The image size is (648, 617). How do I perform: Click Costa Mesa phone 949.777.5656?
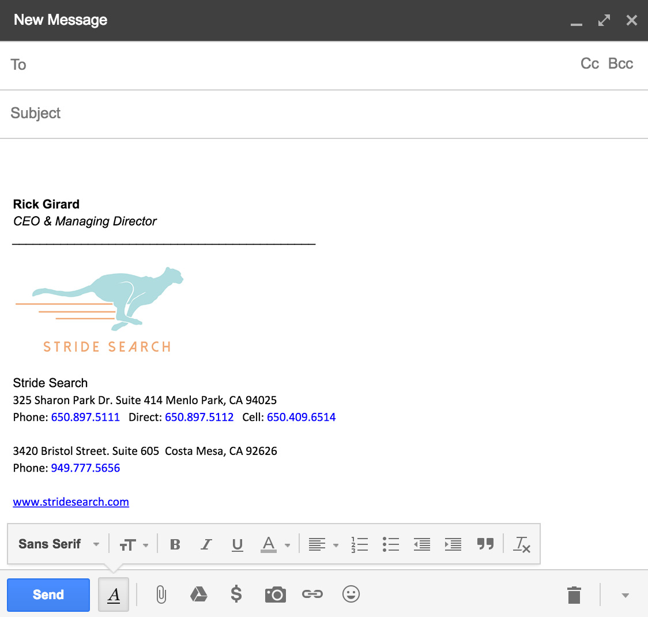pyautogui.click(x=85, y=468)
